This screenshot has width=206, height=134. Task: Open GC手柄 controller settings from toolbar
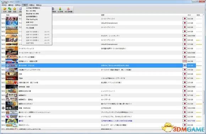tap(60, 10)
